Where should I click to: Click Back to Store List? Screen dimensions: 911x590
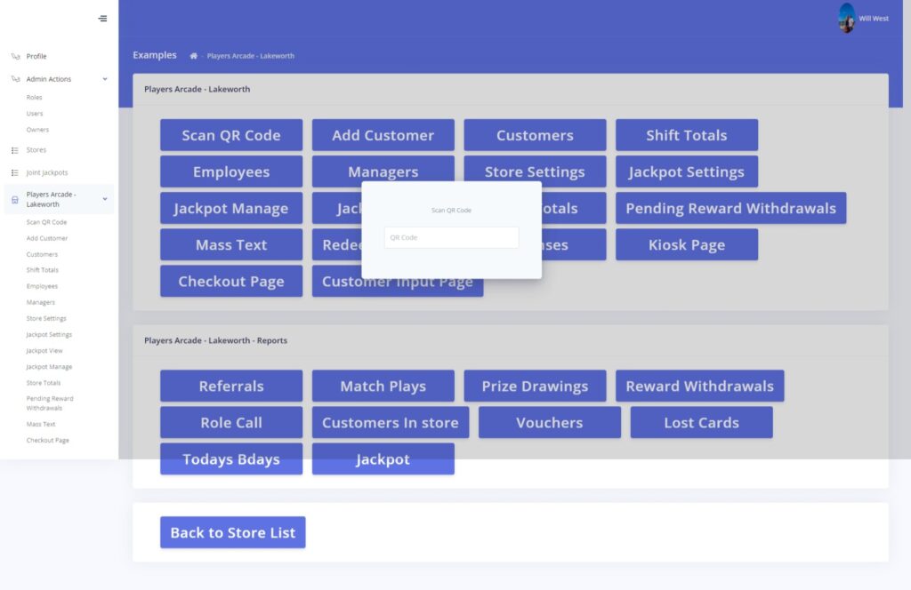point(232,532)
